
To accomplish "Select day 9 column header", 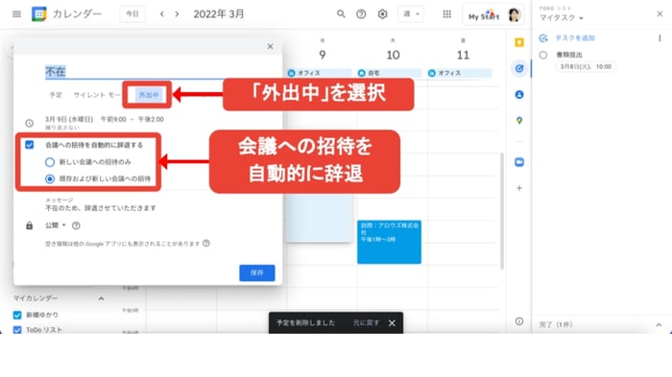I will (x=323, y=55).
